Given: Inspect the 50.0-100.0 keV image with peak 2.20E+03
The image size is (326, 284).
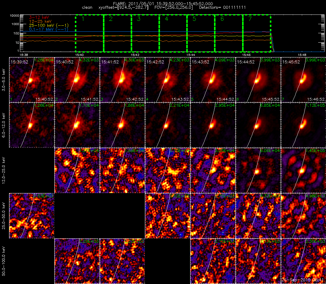Looking at the screenshot, I should click(x=77, y=261).
